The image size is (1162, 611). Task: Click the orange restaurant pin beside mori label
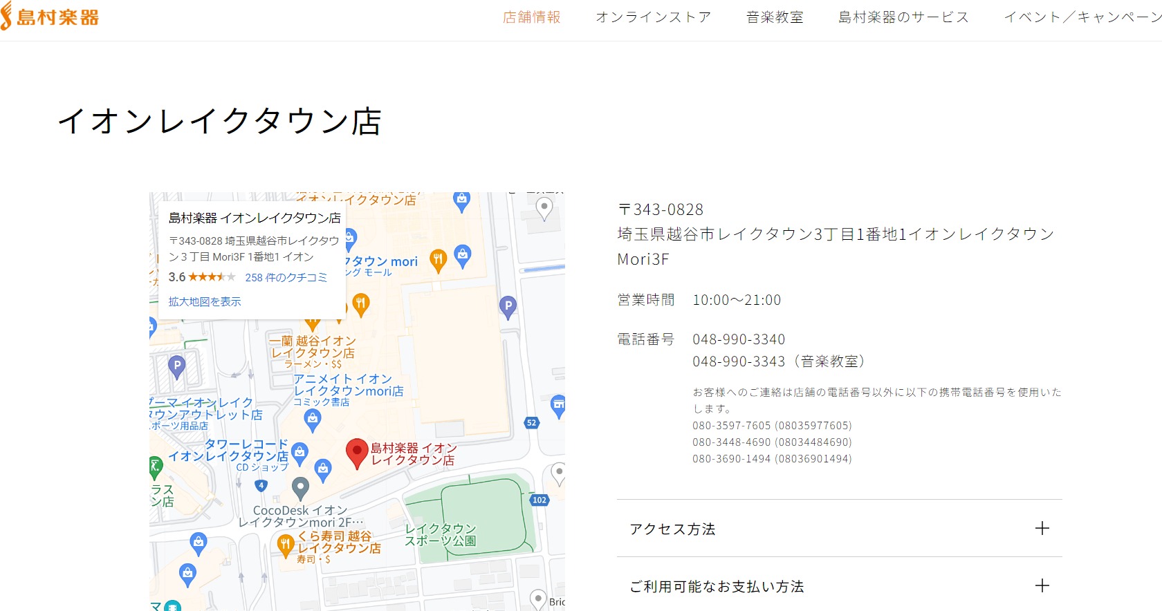[438, 261]
